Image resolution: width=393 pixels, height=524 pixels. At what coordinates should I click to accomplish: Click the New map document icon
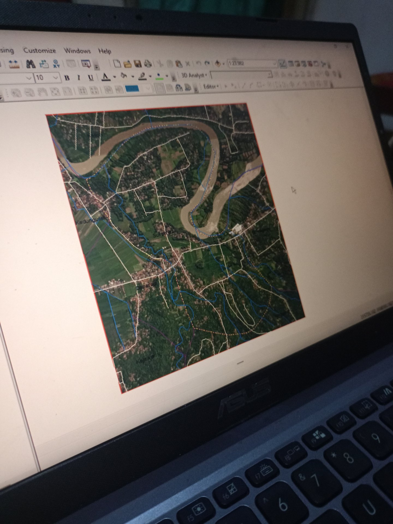click(x=117, y=64)
